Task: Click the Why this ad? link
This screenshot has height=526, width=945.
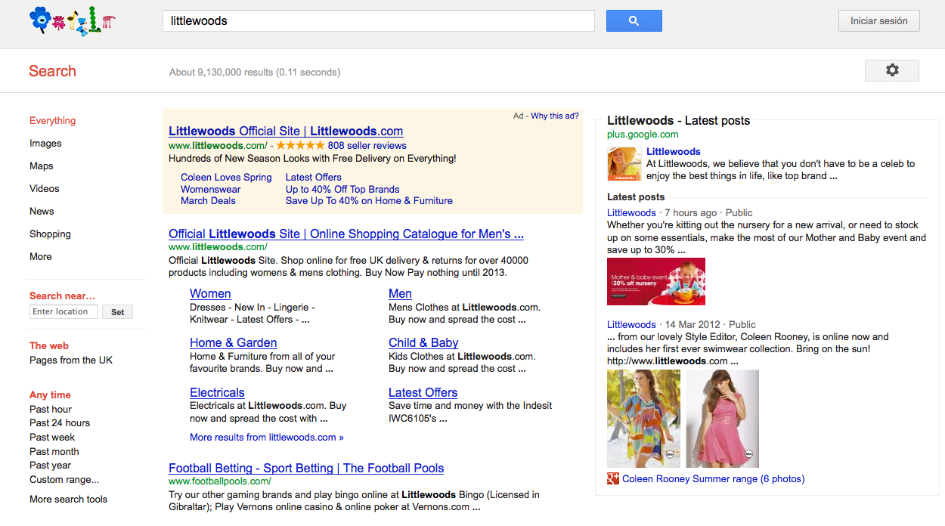Action: 555,116
